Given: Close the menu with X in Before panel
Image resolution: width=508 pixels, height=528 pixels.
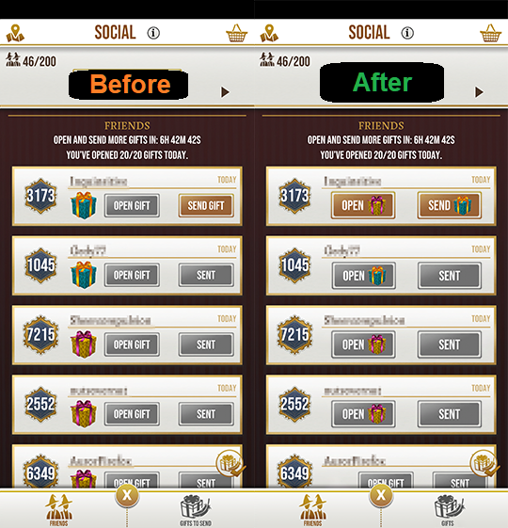Looking at the screenshot, I should (127, 496).
